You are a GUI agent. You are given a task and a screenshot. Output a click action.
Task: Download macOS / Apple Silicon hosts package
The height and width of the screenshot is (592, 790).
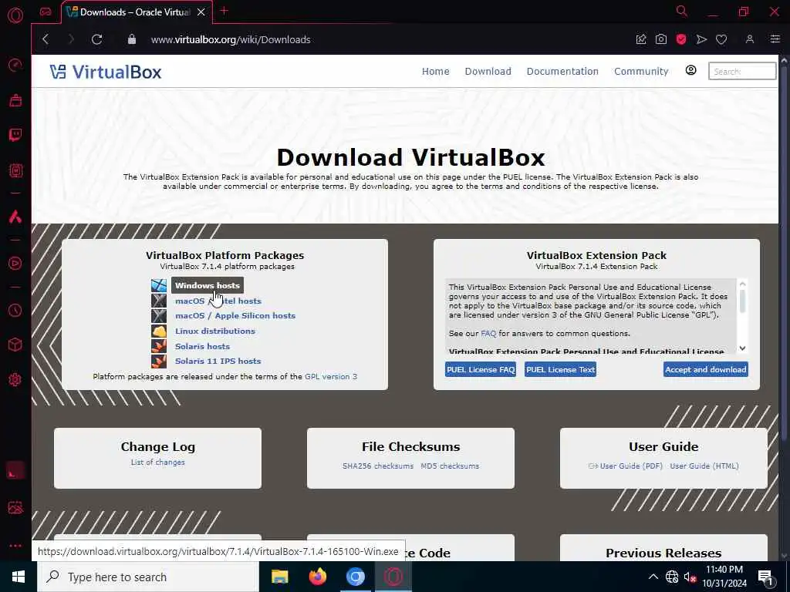click(x=235, y=315)
